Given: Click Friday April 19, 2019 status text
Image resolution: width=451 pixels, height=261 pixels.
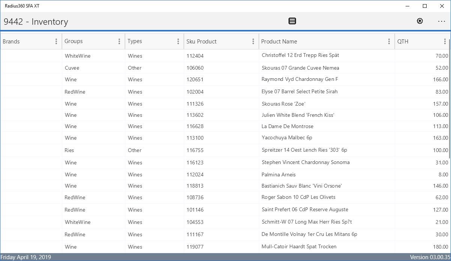Looking at the screenshot, I should [26, 257].
